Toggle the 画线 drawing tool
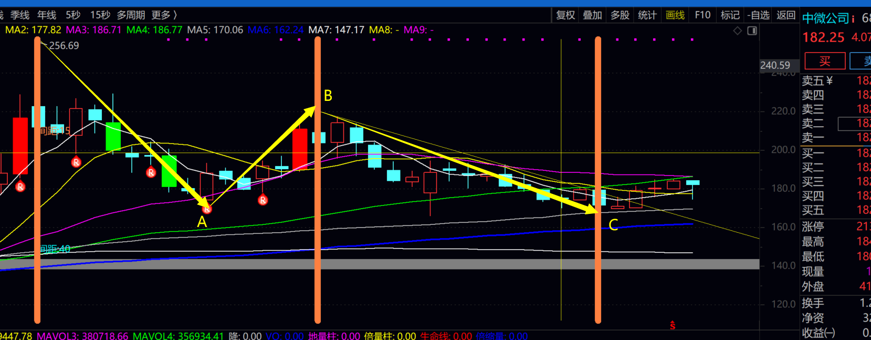The height and width of the screenshot is (340, 871). point(675,15)
